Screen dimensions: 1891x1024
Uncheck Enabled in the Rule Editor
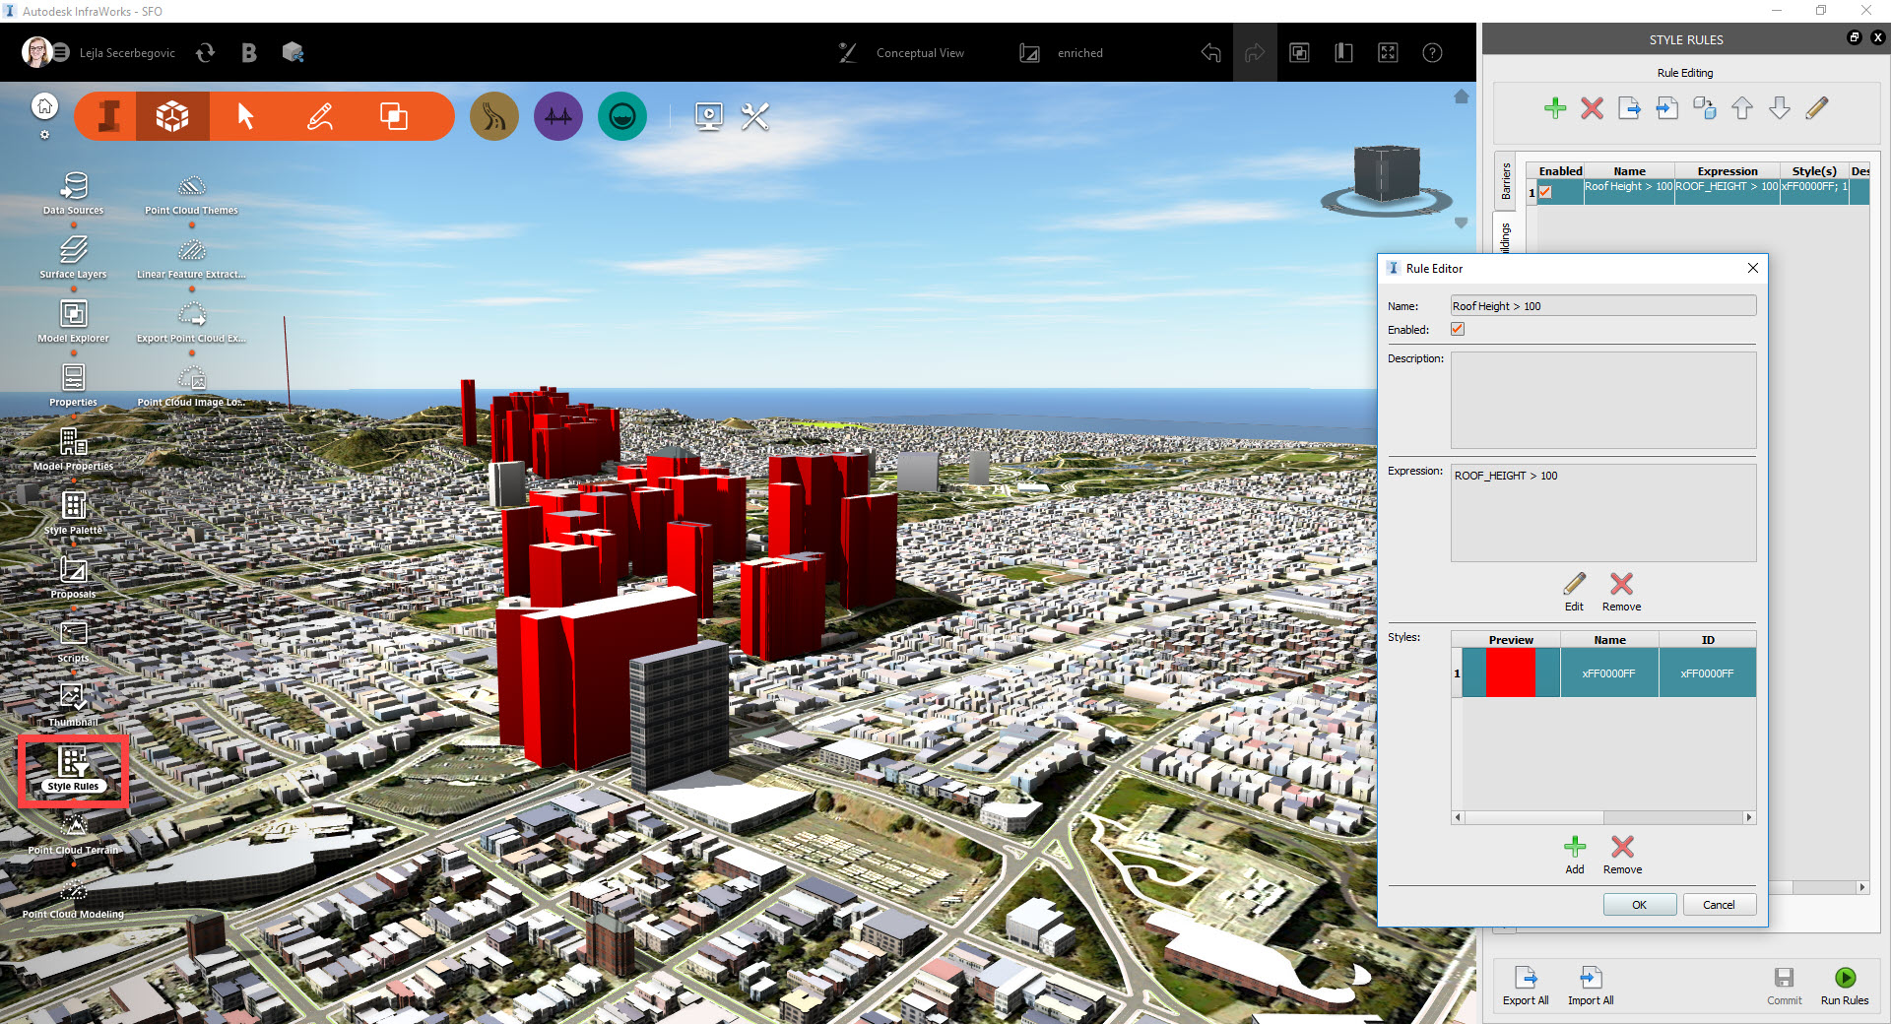[x=1458, y=329]
